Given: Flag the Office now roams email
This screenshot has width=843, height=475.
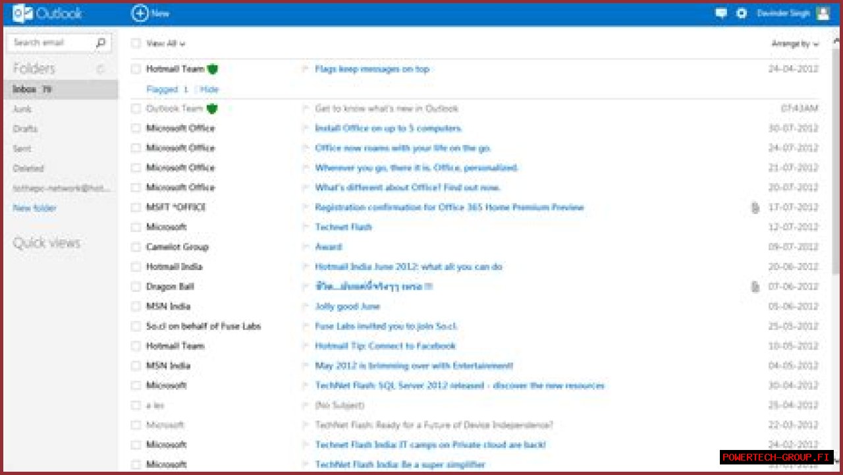Looking at the screenshot, I should click(305, 148).
